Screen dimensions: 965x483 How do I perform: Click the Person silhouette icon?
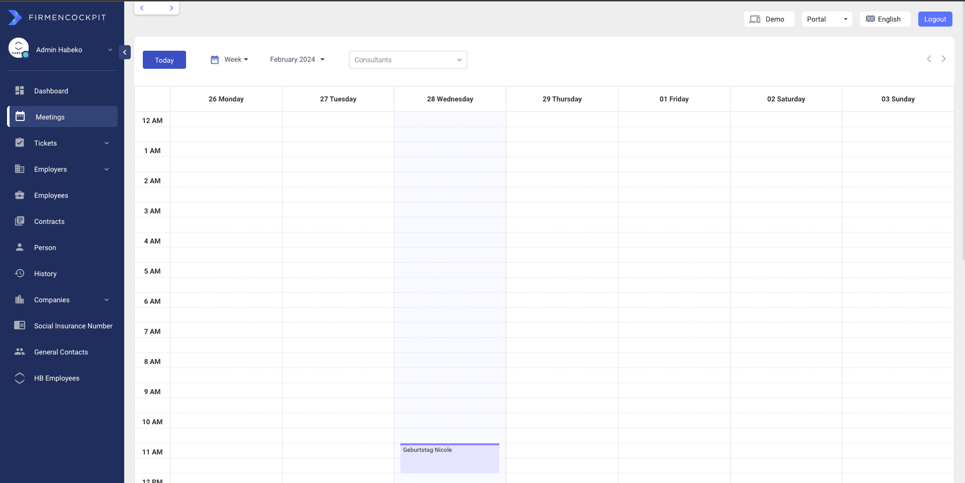[x=20, y=247]
